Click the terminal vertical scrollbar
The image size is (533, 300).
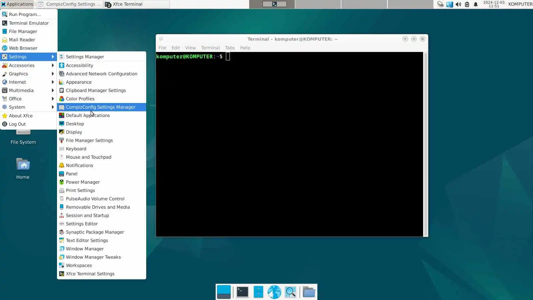(x=425, y=144)
